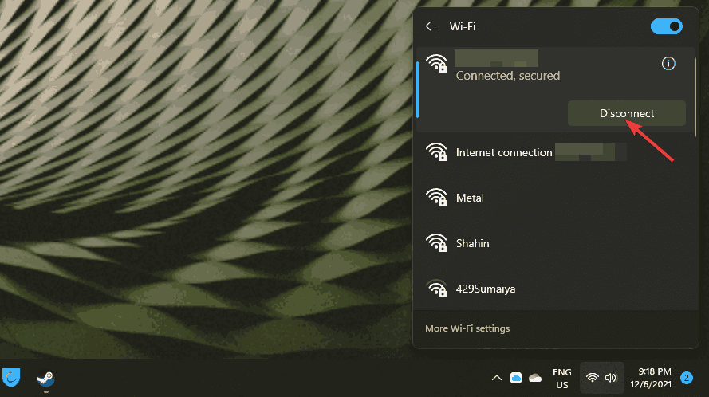Viewport: 709px width, 397px height.
Task: Click the Connected, secured status text
Action: tap(508, 76)
